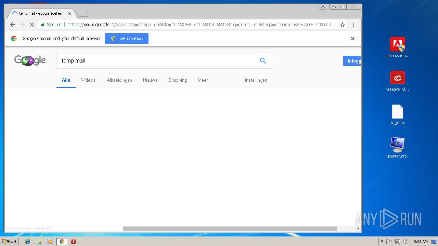This screenshot has height=246, width=438.
Task: Open adobe.snr.p desktop icon
Action: tap(397, 47)
